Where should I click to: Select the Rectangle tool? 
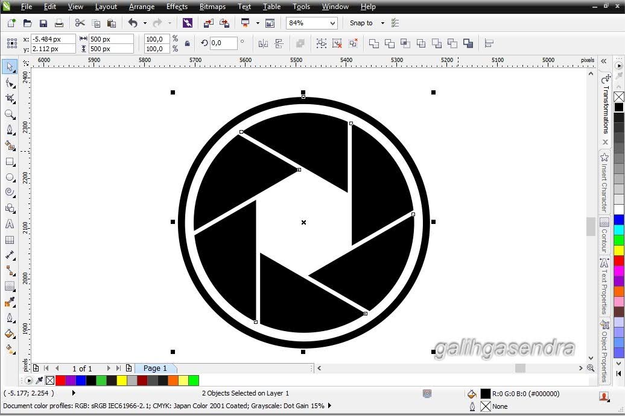10,161
